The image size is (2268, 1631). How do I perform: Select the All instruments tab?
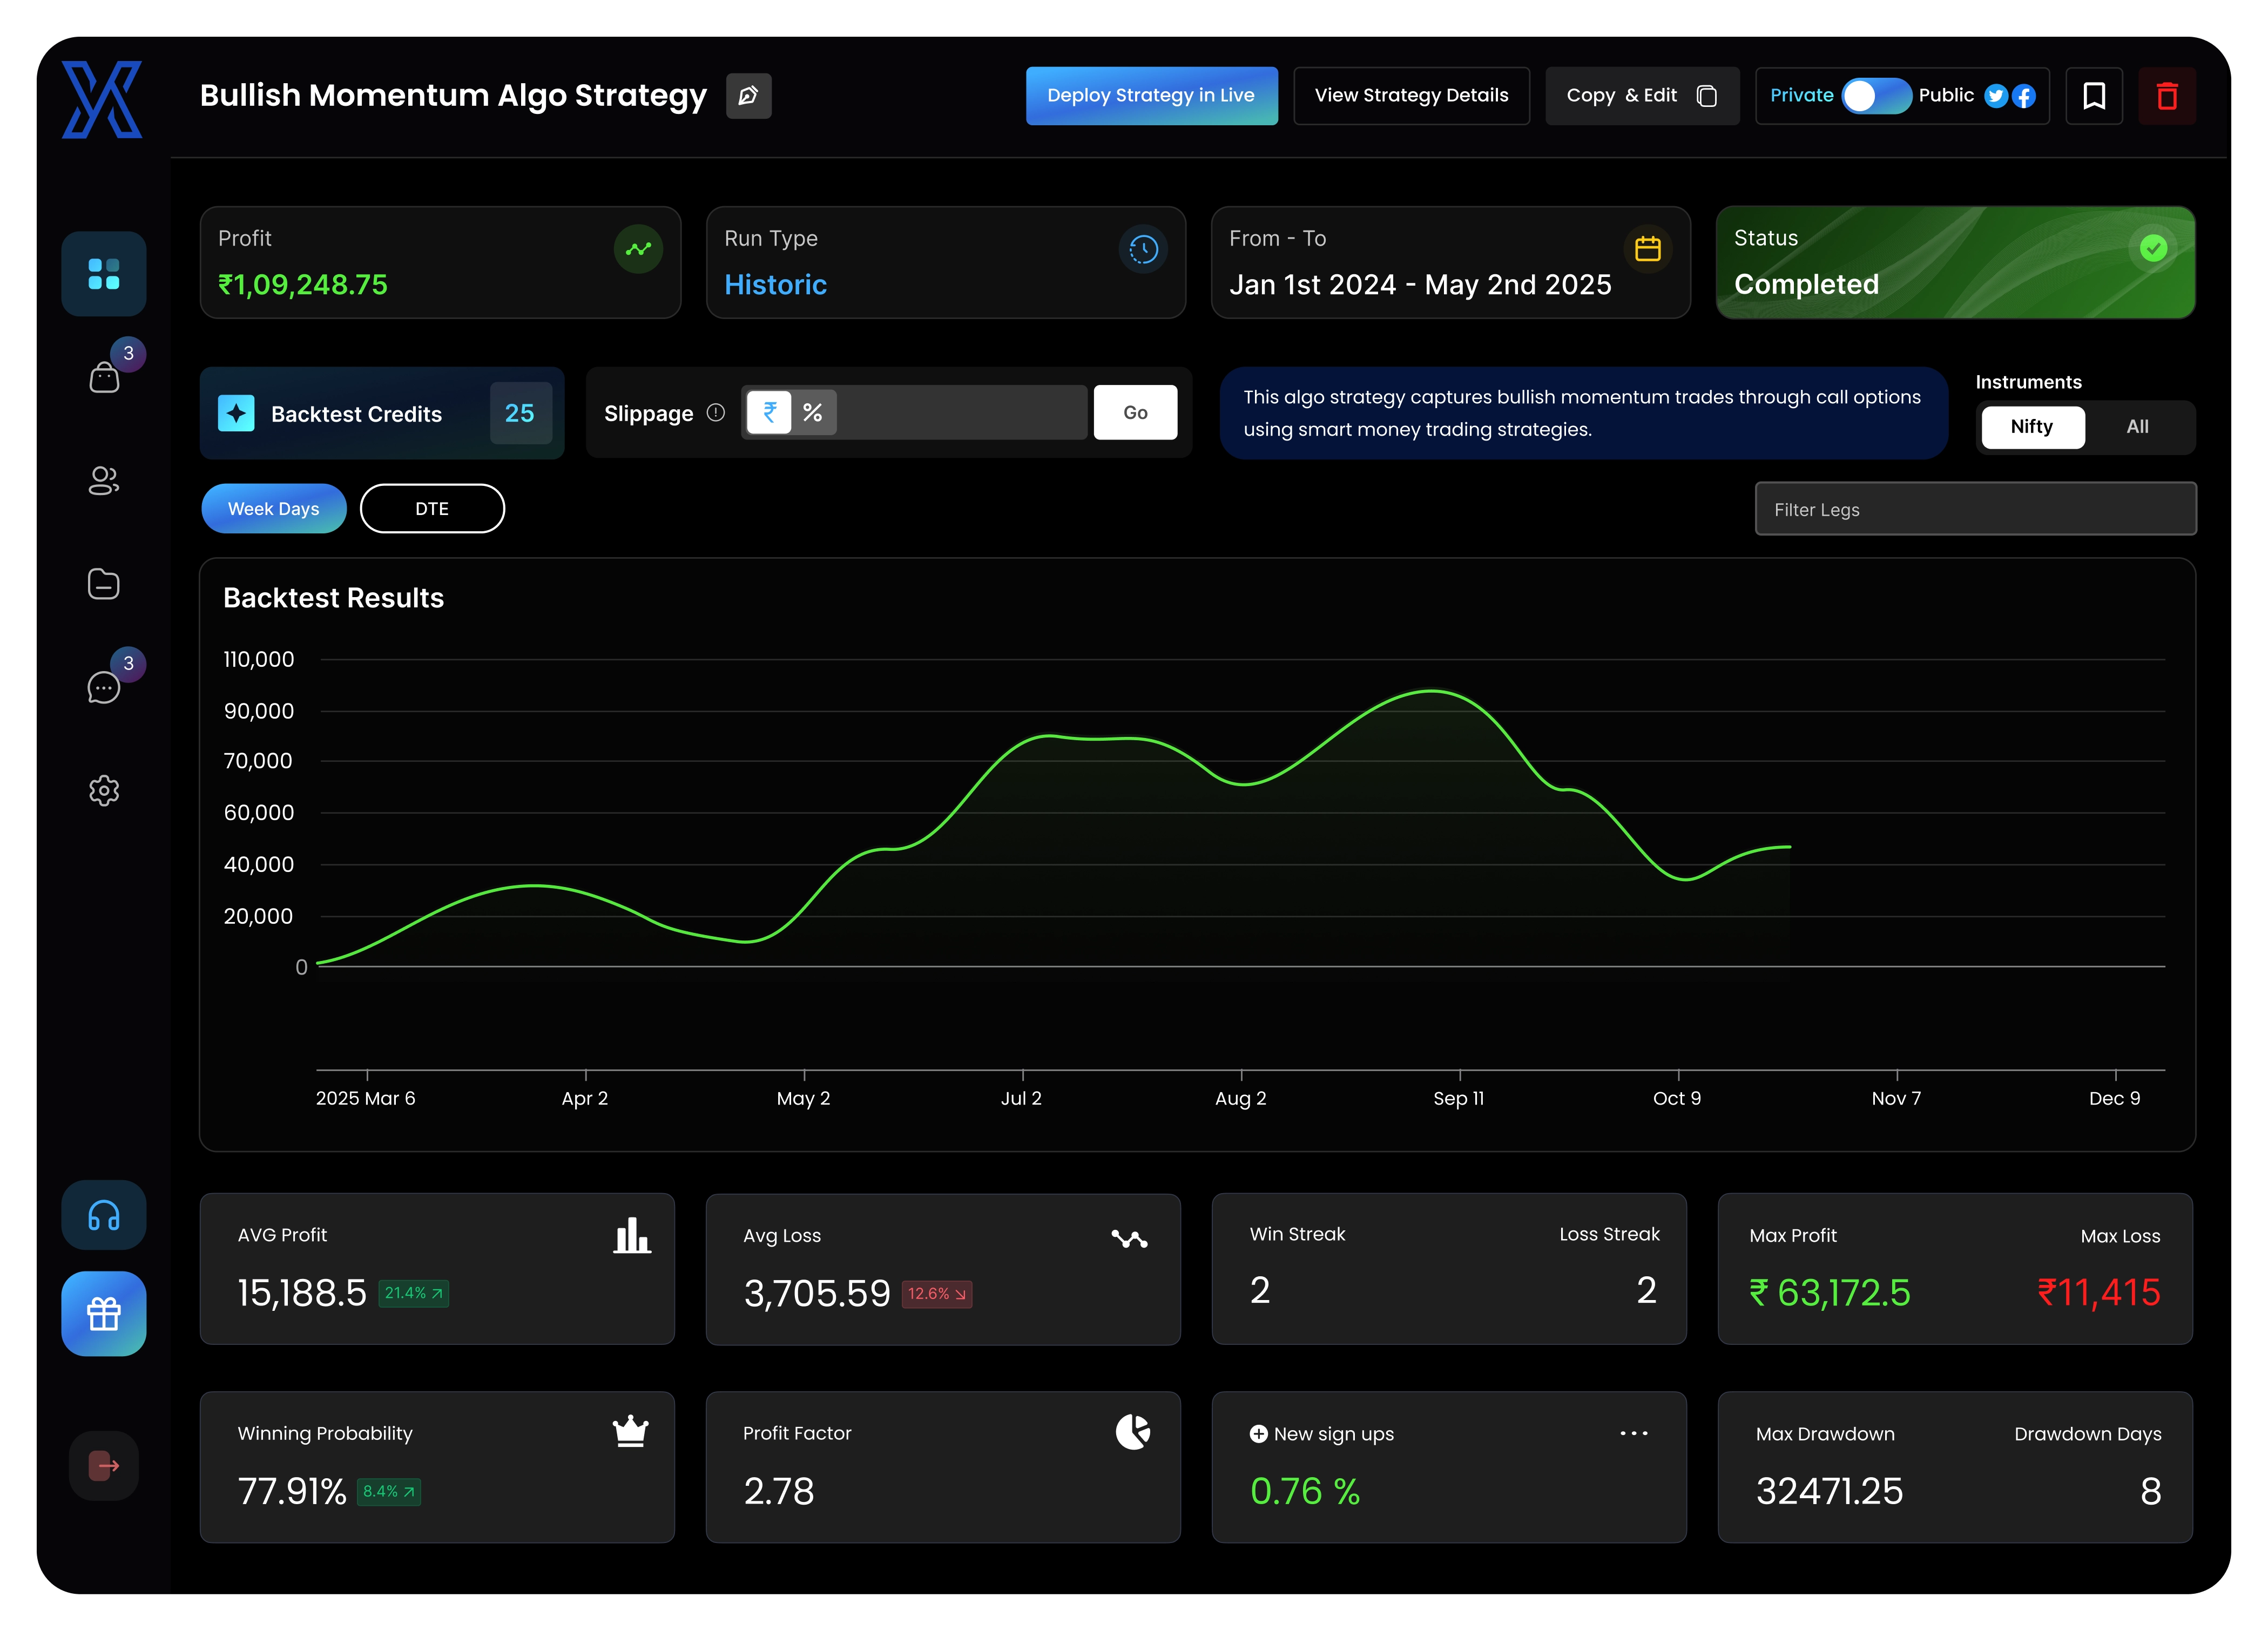click(x=2137, y=427)
